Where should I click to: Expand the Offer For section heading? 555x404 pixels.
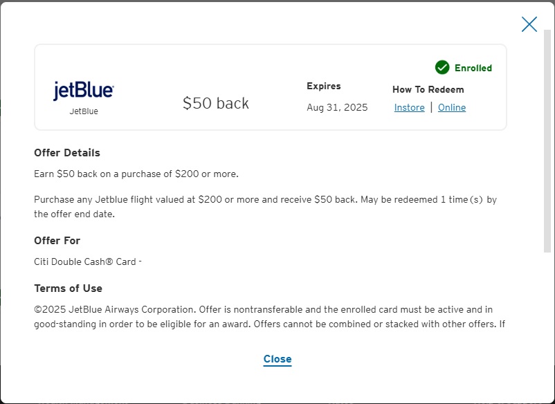[57, 240]
